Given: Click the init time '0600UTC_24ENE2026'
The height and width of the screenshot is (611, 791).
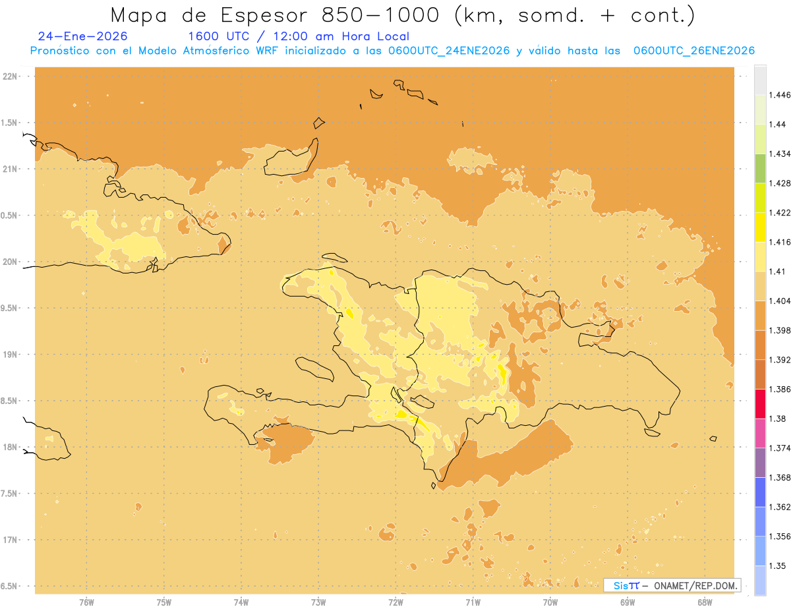Looking at the screenshot, I should (x=450, y=51).
